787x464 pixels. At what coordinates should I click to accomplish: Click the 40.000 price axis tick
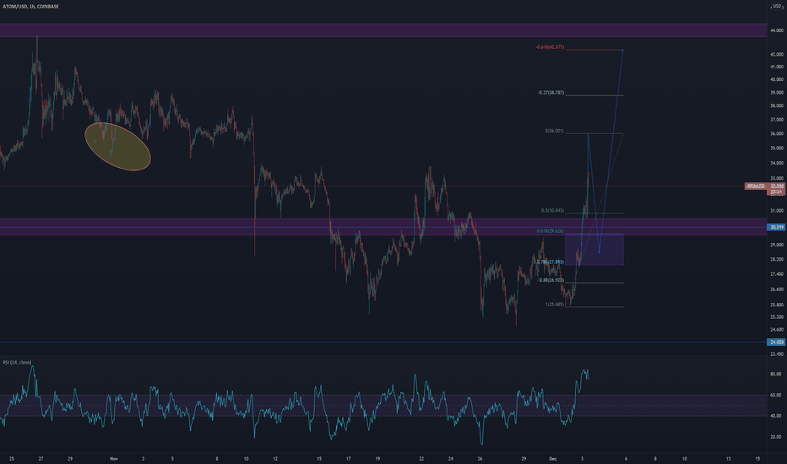click(777, 79)
